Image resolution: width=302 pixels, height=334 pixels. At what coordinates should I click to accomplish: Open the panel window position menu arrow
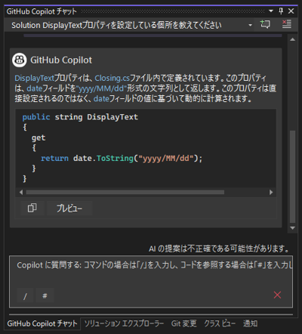click(271, 11)
